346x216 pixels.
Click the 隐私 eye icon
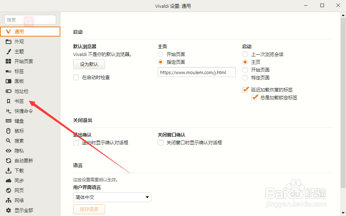click(x=9, y=151)
